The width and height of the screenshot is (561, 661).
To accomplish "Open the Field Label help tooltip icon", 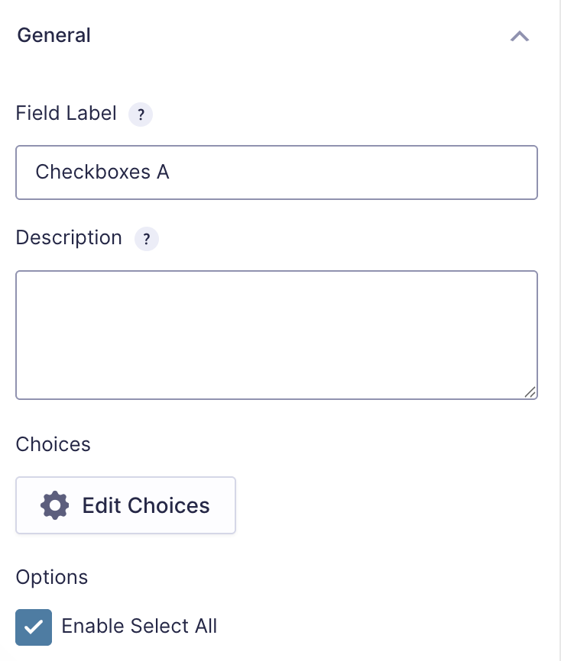I will point(141,114).
